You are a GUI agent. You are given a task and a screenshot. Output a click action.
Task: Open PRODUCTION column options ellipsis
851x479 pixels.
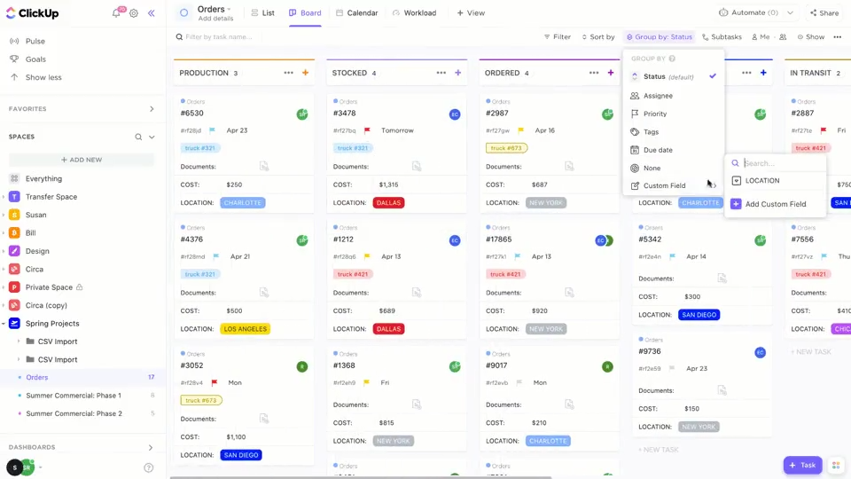click(288, 73)
